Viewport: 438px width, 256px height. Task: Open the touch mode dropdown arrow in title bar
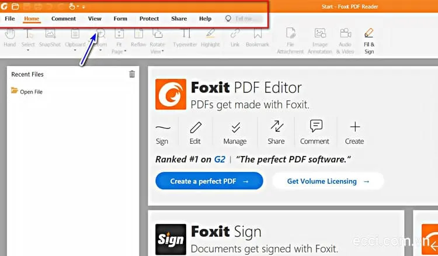[x=78, y=6]
